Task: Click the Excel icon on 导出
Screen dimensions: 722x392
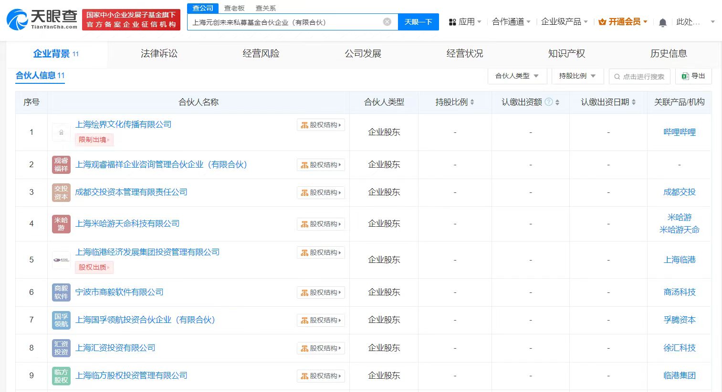Action: pos(685,76)
